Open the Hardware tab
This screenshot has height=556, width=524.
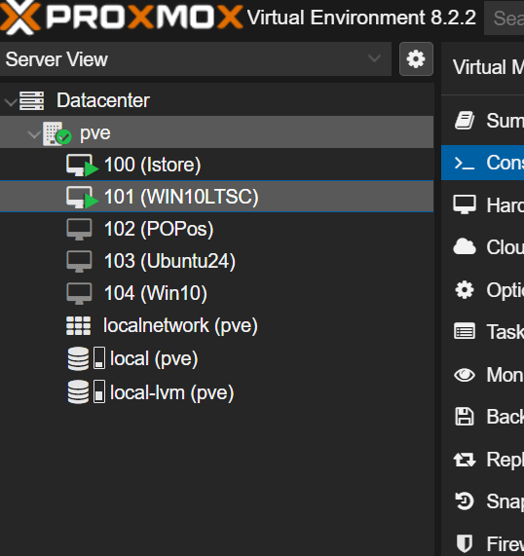pyautogui.click(x=482, y=204)
